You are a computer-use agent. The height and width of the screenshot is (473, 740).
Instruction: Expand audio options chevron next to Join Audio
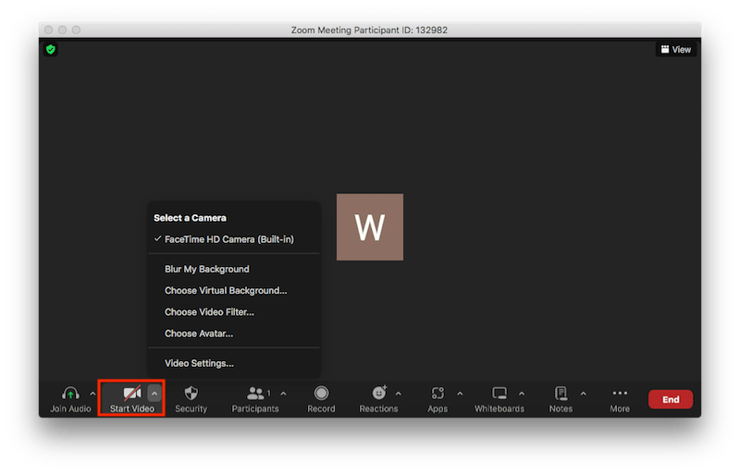[92, 394]
